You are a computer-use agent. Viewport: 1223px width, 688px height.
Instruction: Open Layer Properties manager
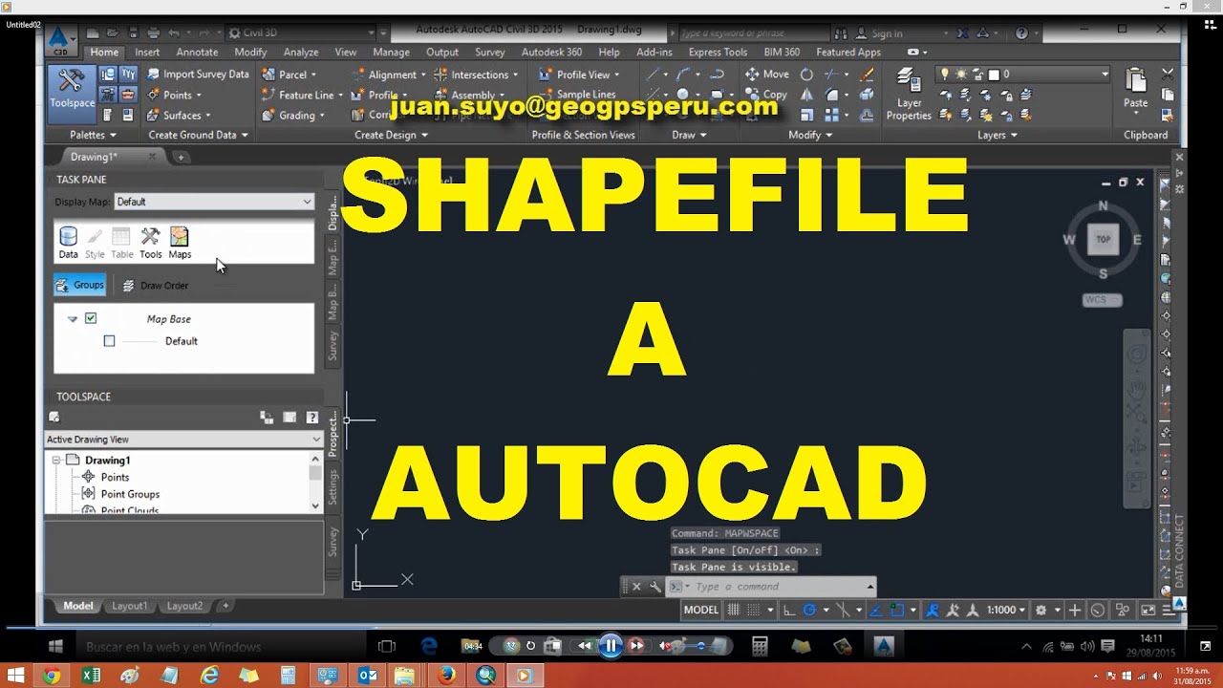909,95
